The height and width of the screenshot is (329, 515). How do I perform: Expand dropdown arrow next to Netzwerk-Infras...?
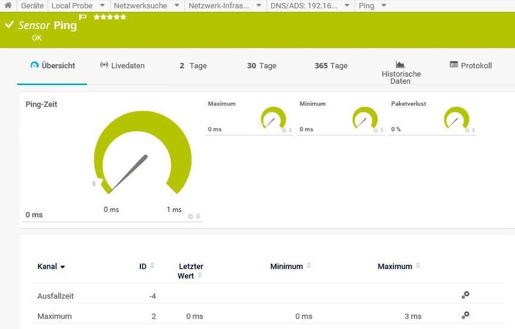coord(259,6)
